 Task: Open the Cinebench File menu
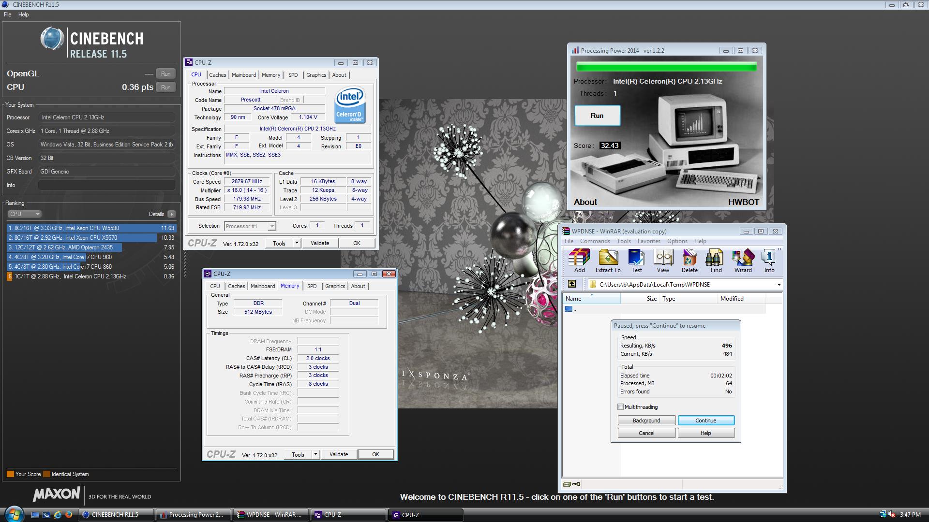point(8,14)
